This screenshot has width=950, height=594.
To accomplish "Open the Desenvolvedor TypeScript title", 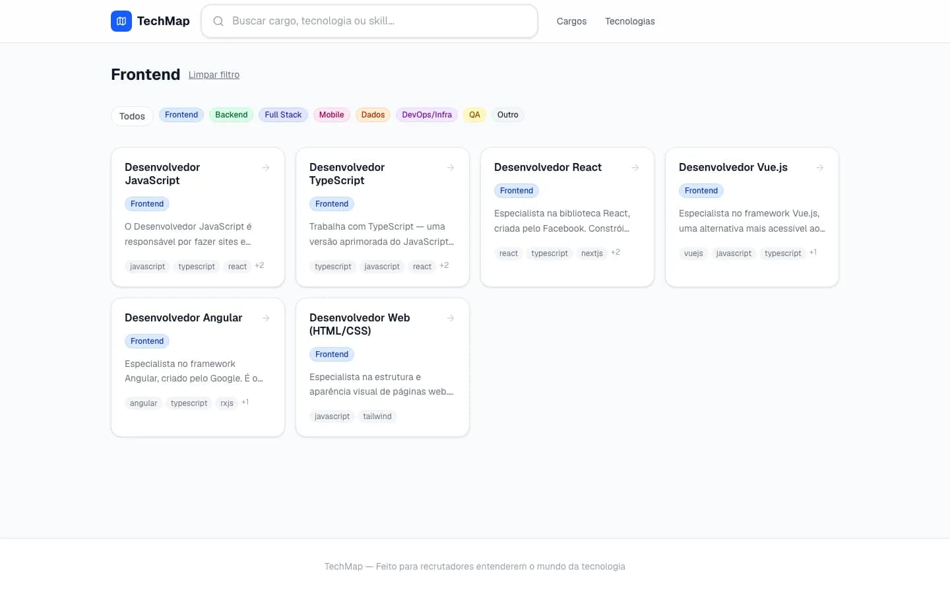I will pyautogui.click(x=347, y=174).
